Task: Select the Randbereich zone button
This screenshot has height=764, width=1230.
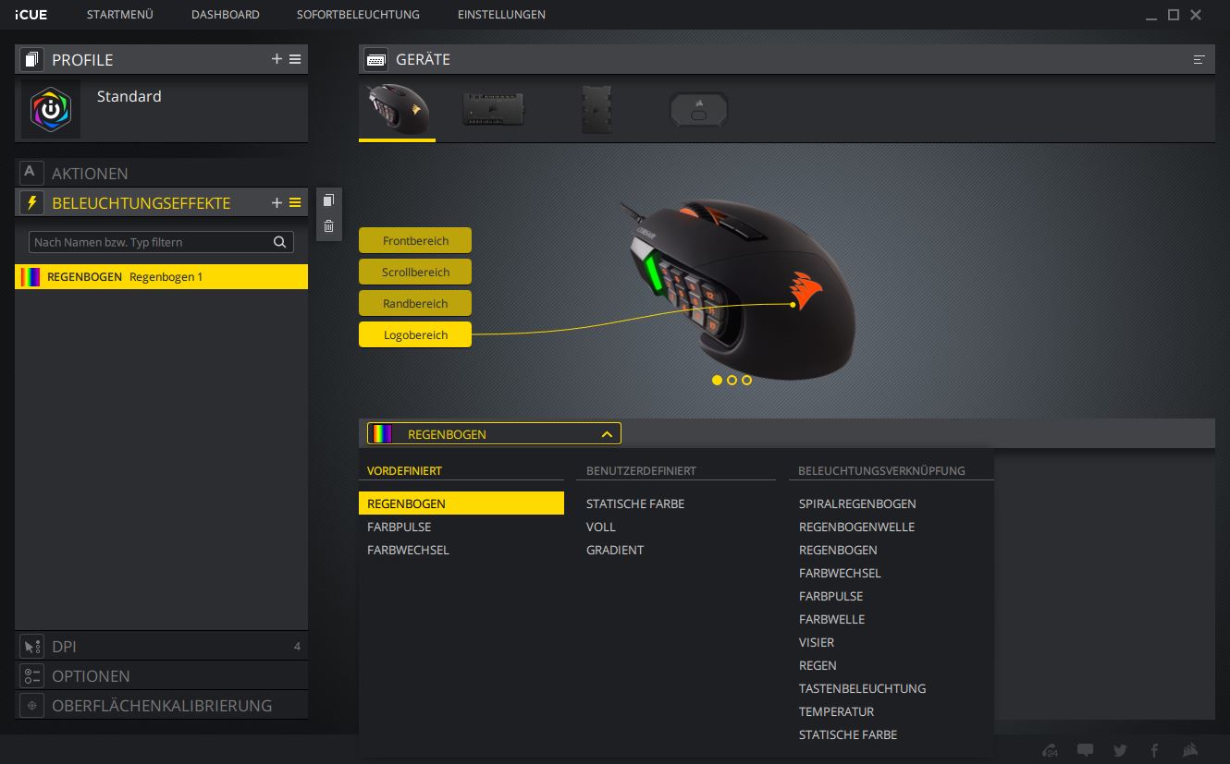Action: click(x=415, y=303)
